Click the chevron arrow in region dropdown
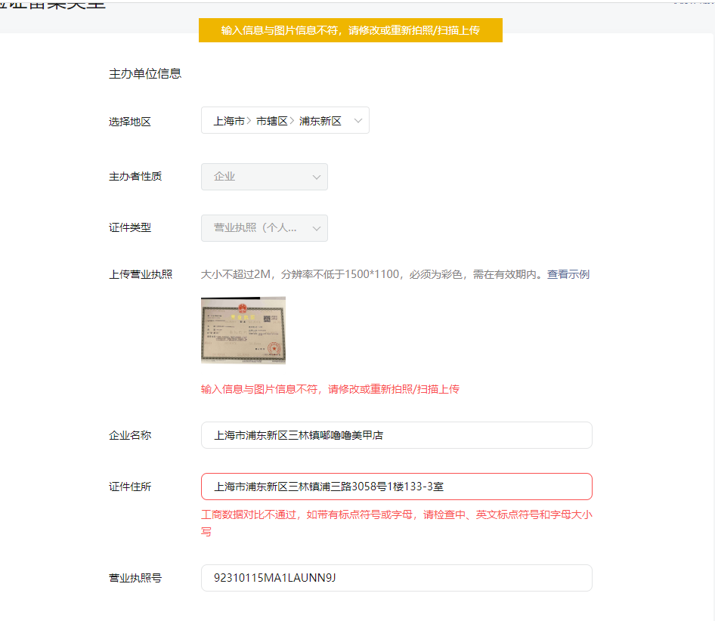Image resolution: width=715 pixels, height=621 pixels. click(x=358, y=121)
